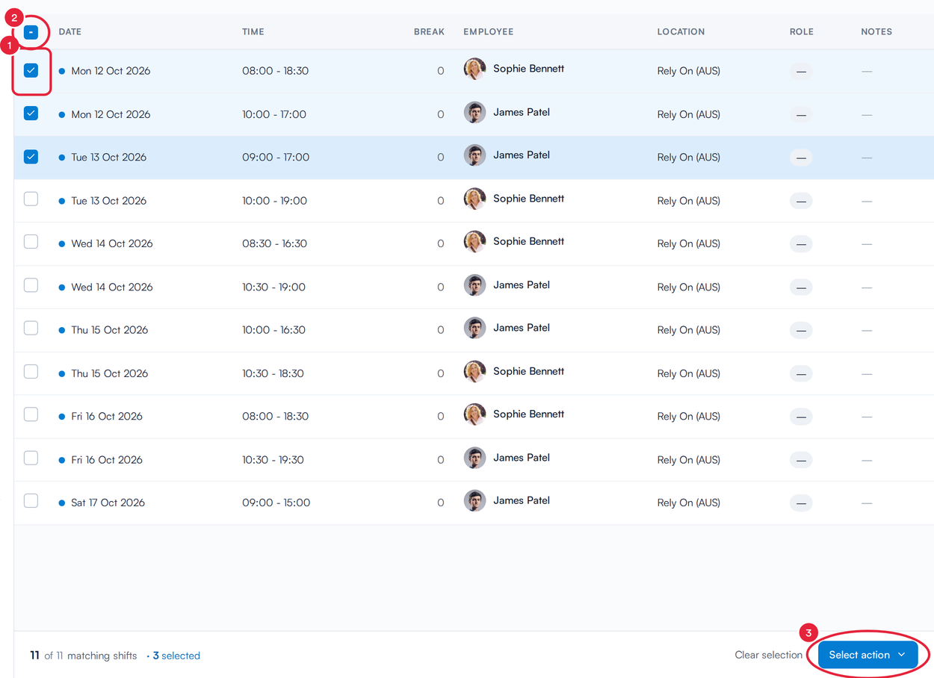Click Sophie Bennett avatar on 10:00 - 19:00 row
This screenshot has height=678, width=934.
pos(474,199)
